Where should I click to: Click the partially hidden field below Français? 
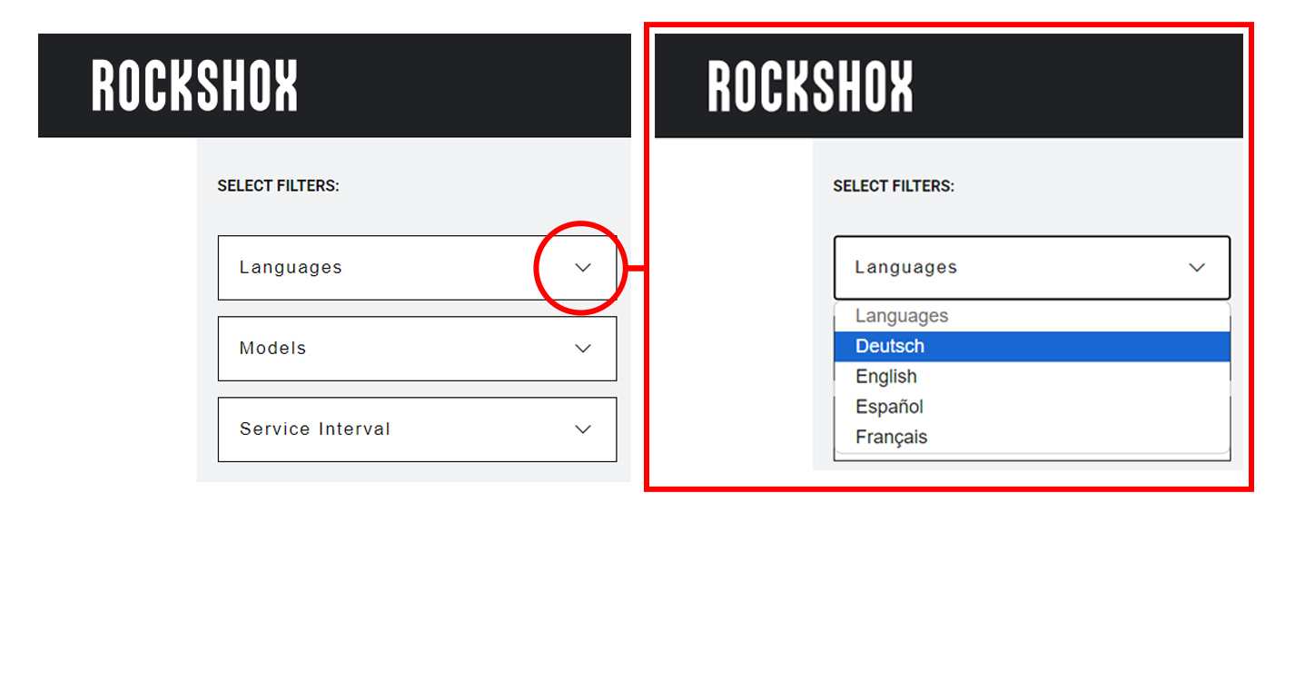(x=1032, y=457)
